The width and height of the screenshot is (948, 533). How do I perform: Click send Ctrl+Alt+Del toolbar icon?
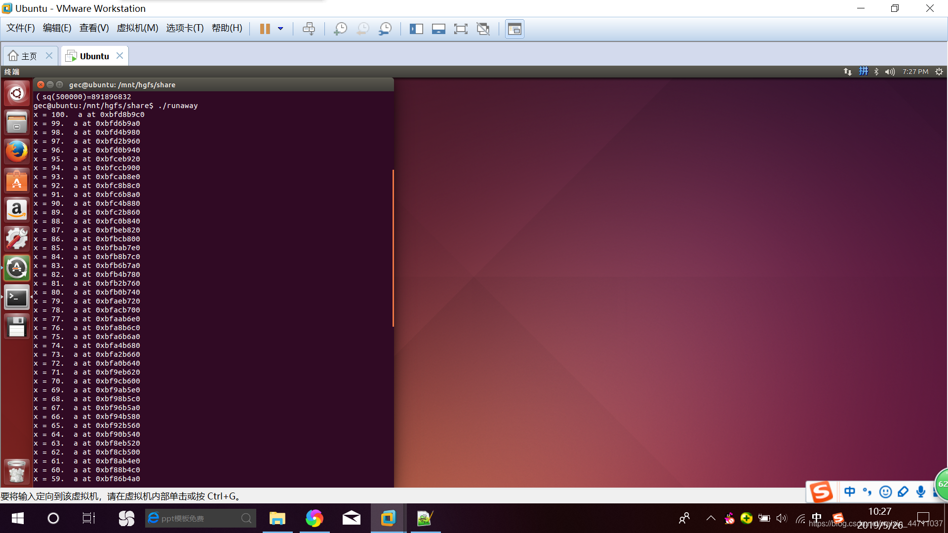tap(309, 29)
